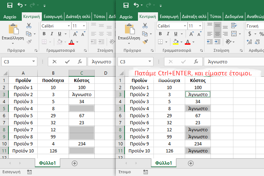Open Calibri font dropdown in left window
This screenshot has width=264, height=176.
(x=69, y=26)
